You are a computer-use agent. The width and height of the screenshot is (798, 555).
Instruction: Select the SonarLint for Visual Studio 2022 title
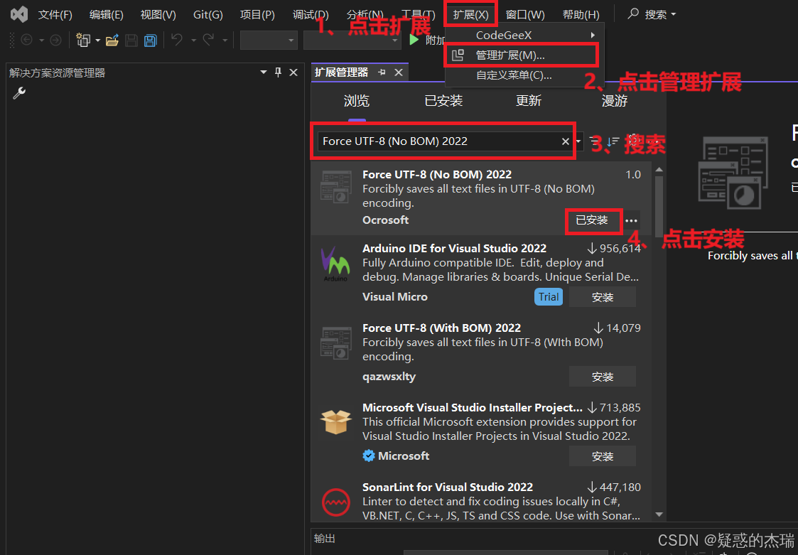pos(448,487)
